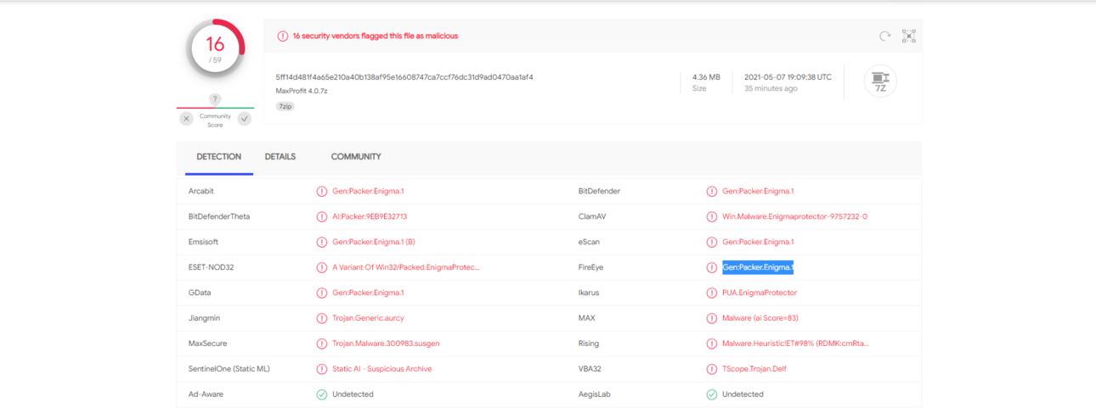The height and width of the screenshot is (408, 1096).
Task: Vote positive with community checkmark button
Action: point(245,119)
